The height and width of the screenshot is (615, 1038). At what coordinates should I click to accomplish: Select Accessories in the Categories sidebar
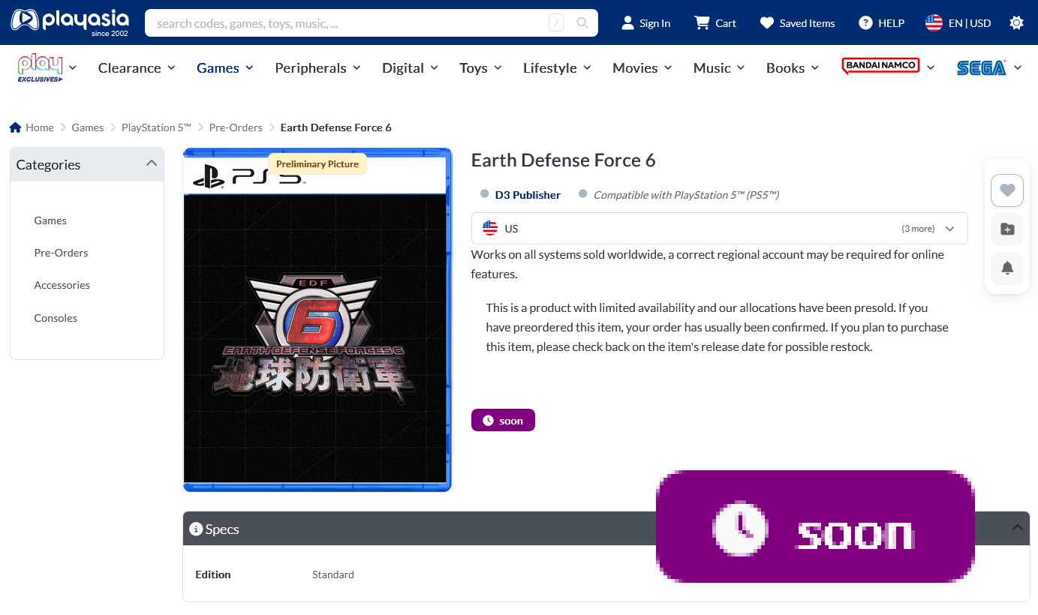(62, 285)
